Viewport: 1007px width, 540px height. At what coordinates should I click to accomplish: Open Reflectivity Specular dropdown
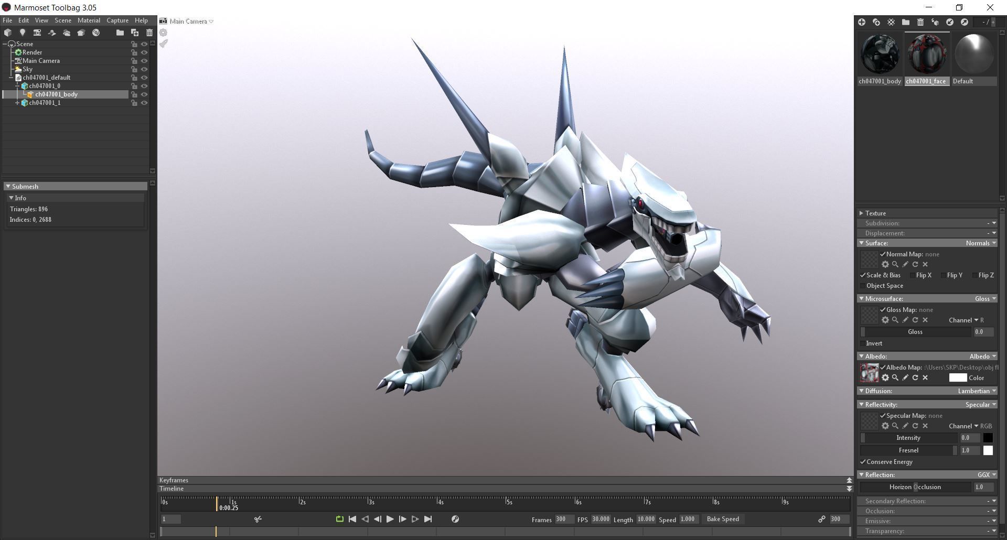[981, 405]
